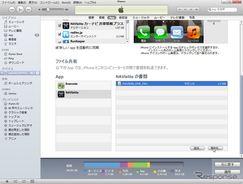Click the App search field
Screen dimensions: 243x184
tap(222, 10)
